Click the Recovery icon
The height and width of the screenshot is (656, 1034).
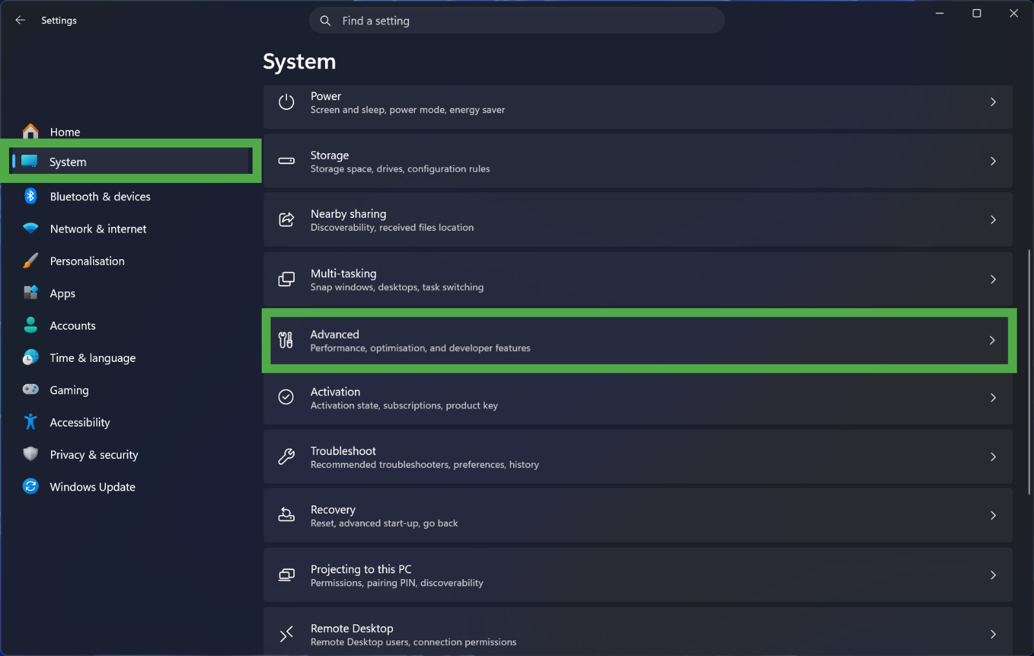[x=286, y=515]
